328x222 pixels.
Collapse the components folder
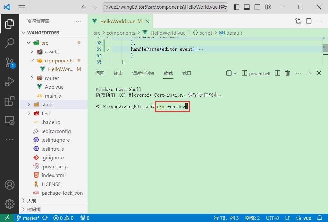(32, 60)
